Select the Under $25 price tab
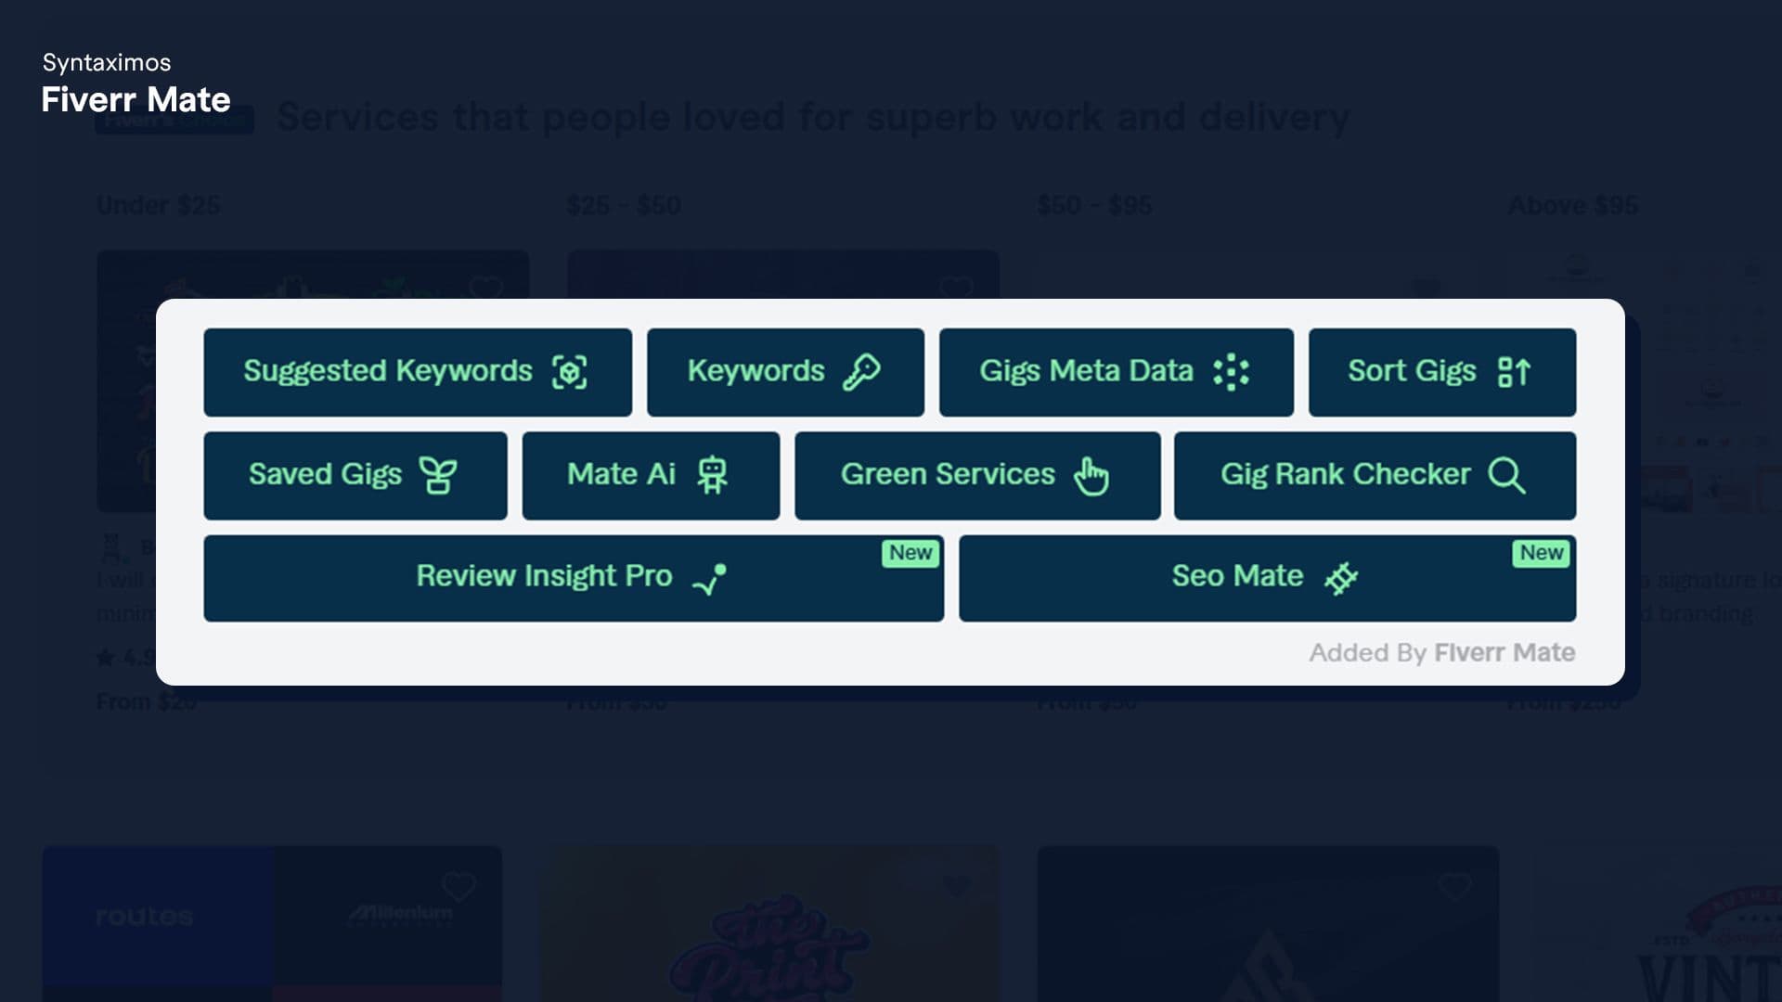The height and width of the screenshot is (1002, 1782). click(159, 205)
